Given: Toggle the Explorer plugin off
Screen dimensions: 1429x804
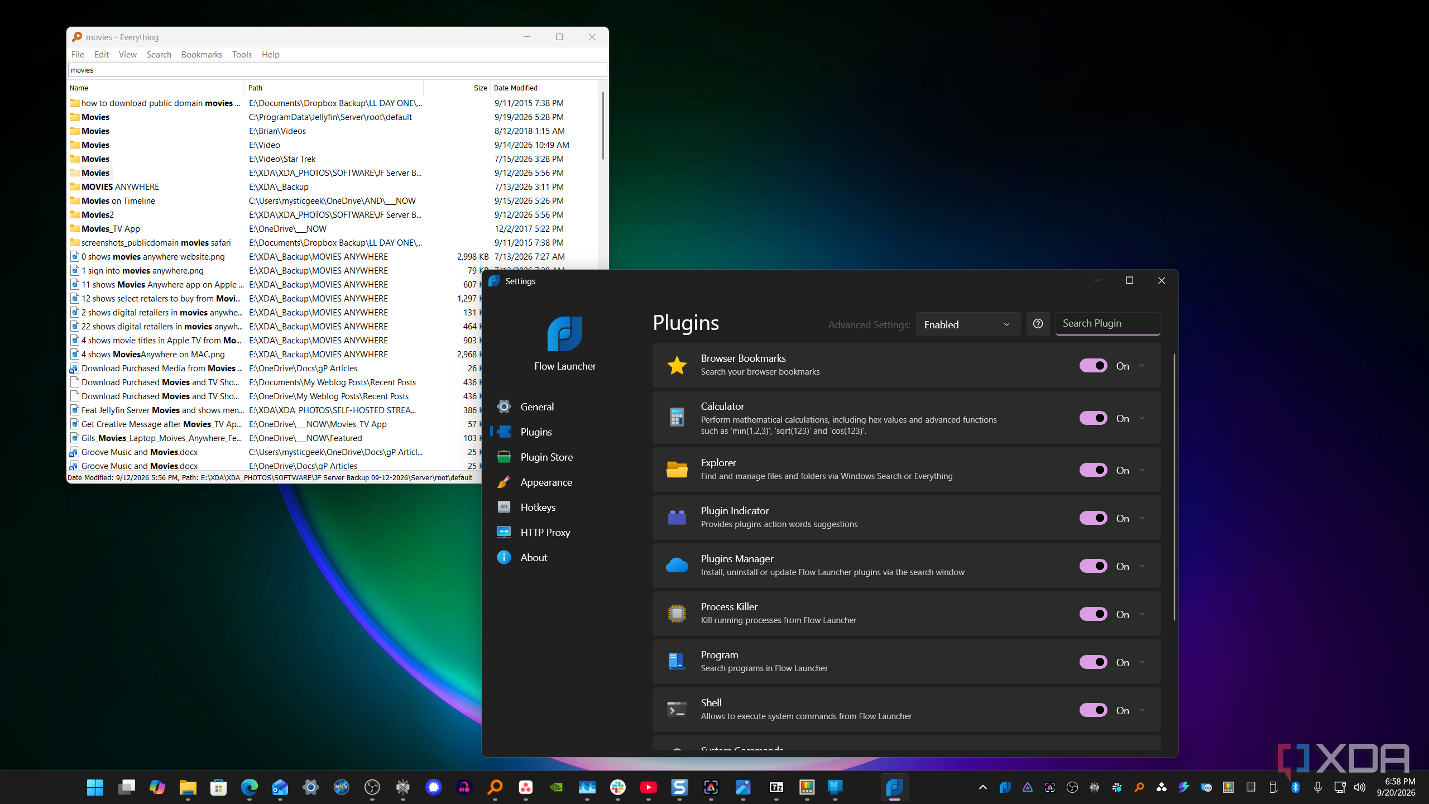Looking at the screenshot, I should (1093, 470).
